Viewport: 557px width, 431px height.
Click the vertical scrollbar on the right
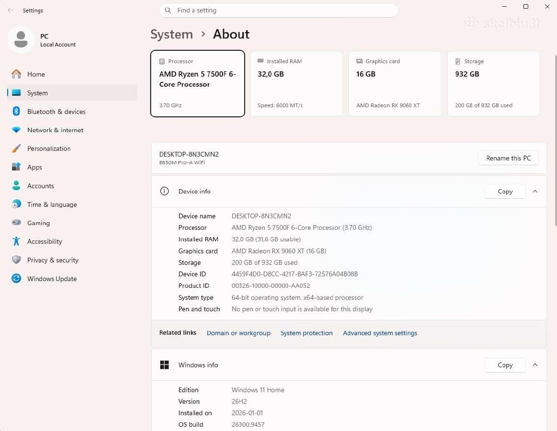coord(555,140)
